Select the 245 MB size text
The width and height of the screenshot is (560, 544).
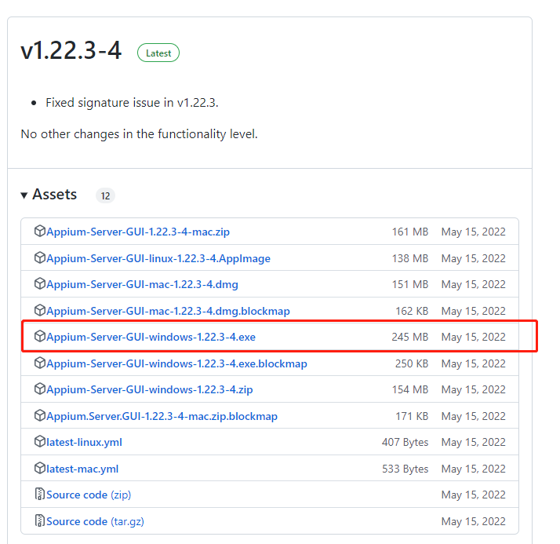tap(409, 337)
